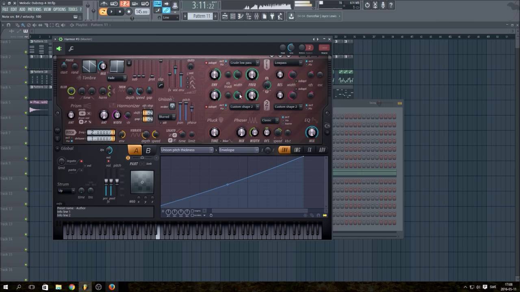
Task: Click the Phaser MIX knob
Action: (241, 132)
